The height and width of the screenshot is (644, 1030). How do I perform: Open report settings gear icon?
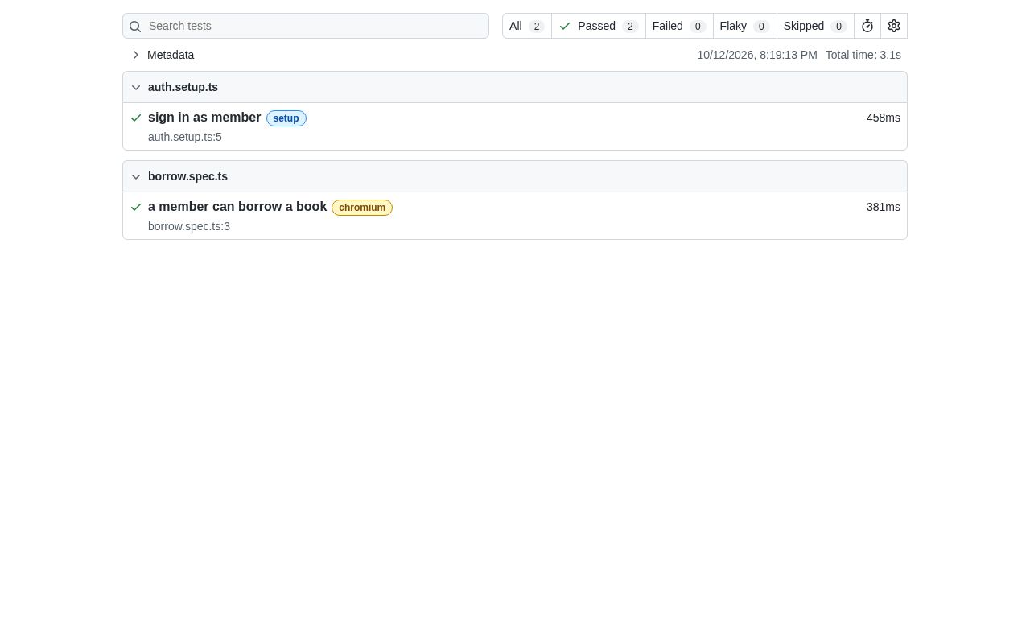click(x=894, y=26)
